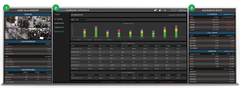The width and height of the screenshot is (240, 92).
Task: Open the 工厂效益监控 menu item
Action: (58, 19)
